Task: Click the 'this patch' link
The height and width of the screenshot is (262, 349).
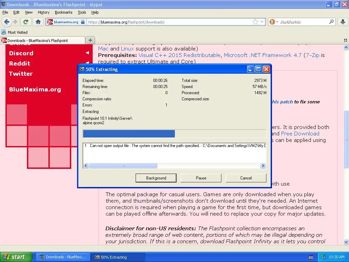Action: coord(282,102)
